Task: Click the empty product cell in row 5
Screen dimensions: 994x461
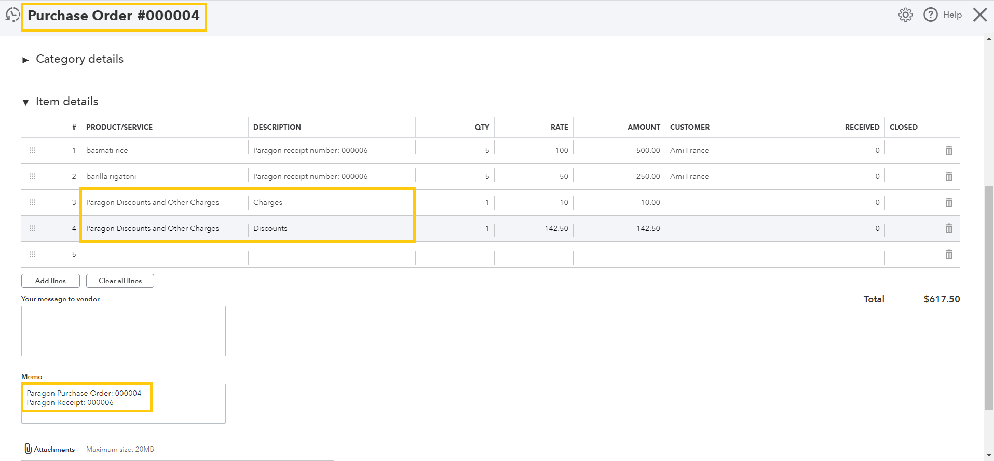Action: 164,255
